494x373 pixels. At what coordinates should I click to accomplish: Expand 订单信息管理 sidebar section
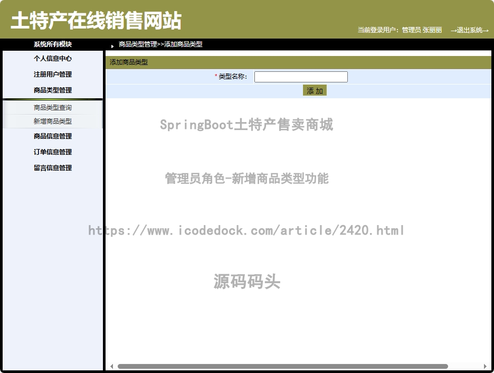53,152
